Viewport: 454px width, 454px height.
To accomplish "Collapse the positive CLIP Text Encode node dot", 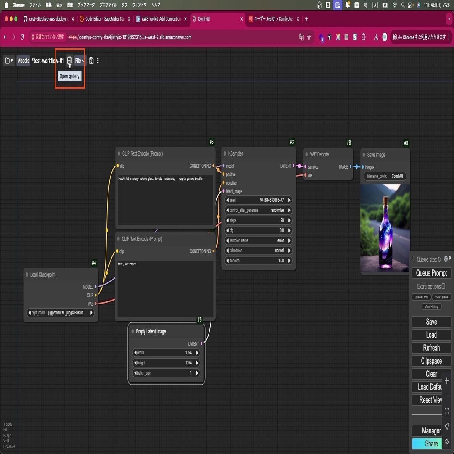I will [x=119, y=153].
